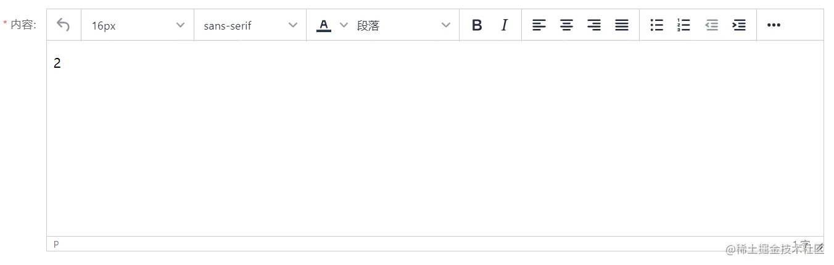Screen dimensions: 834x265
Task: Decrease the paragraph indent
Action: click(x=712, y=25)
